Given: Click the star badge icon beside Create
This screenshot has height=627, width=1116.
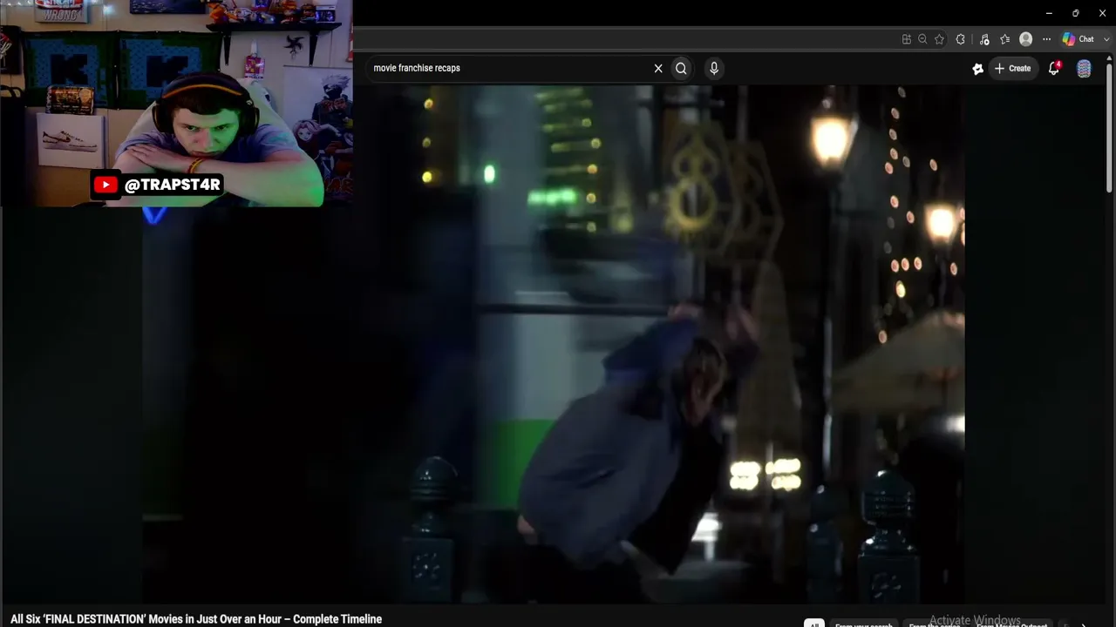Looking at the screenshot, I should tap(978, 69).
